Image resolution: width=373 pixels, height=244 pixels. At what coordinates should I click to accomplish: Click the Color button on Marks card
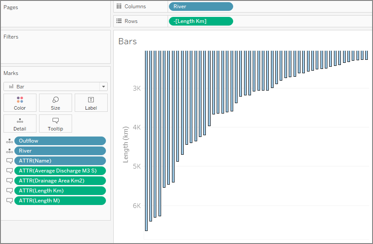[20, 103]
